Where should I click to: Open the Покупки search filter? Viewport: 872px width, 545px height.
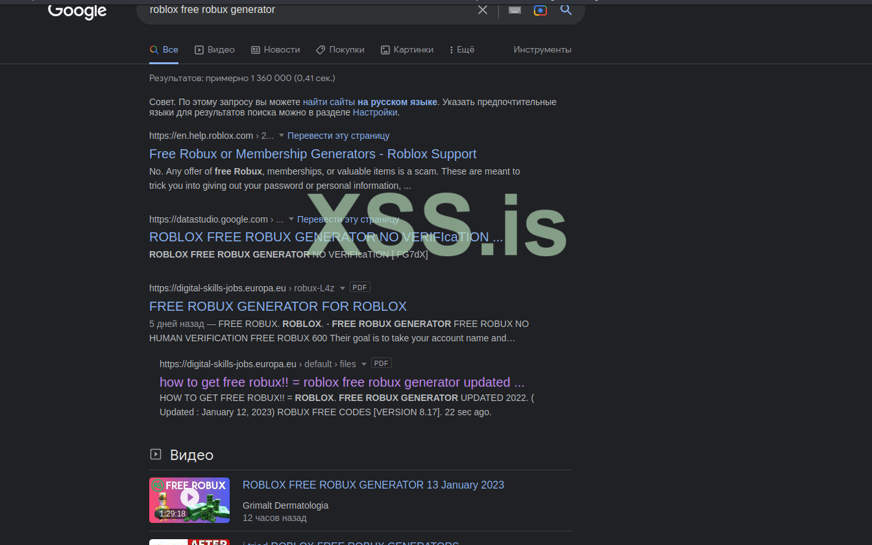[x=340, y=49]
